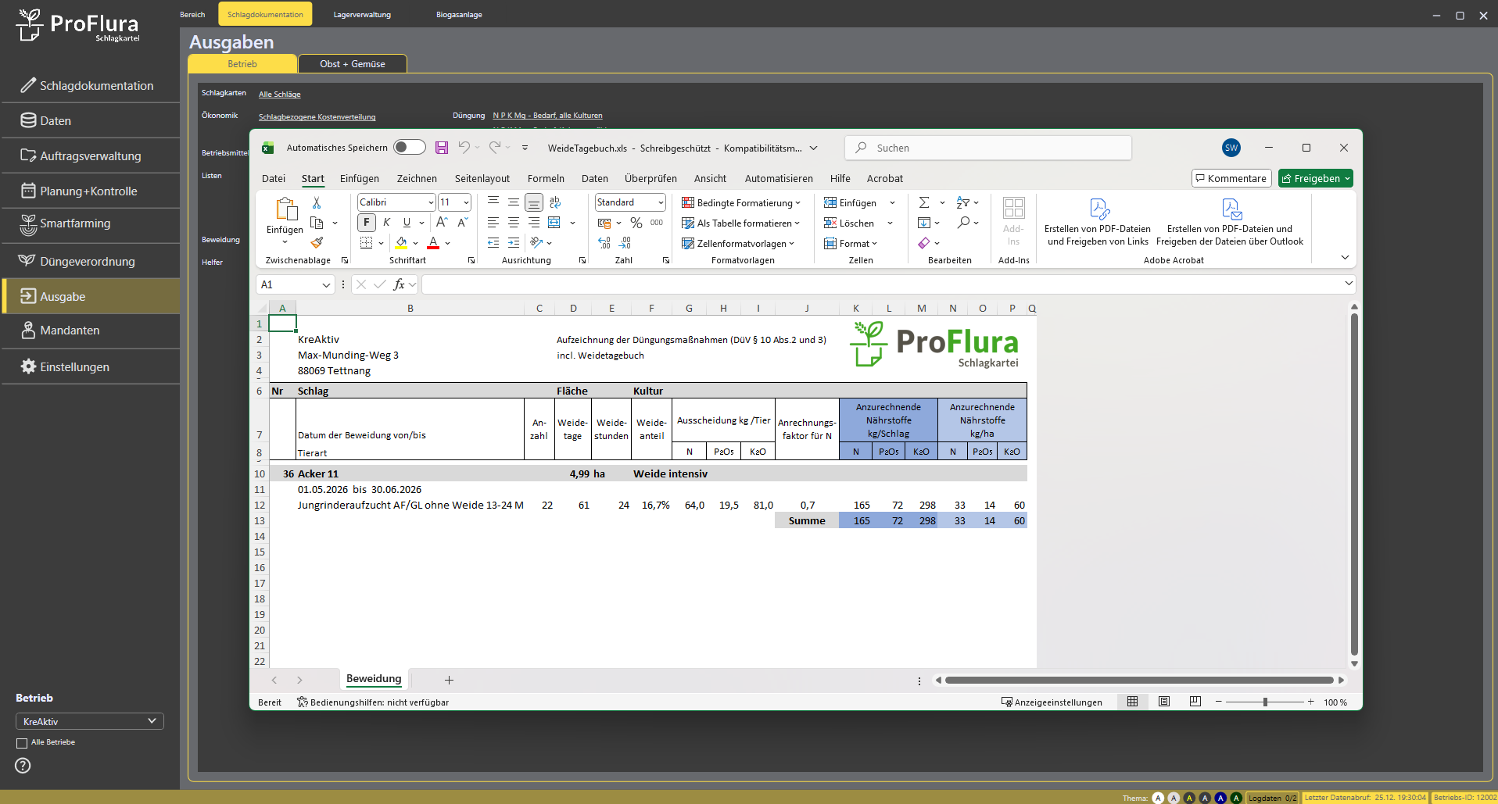Check the Alle Betriebe checkbox
Screen dimensions: 1498x804
point(22,743)
